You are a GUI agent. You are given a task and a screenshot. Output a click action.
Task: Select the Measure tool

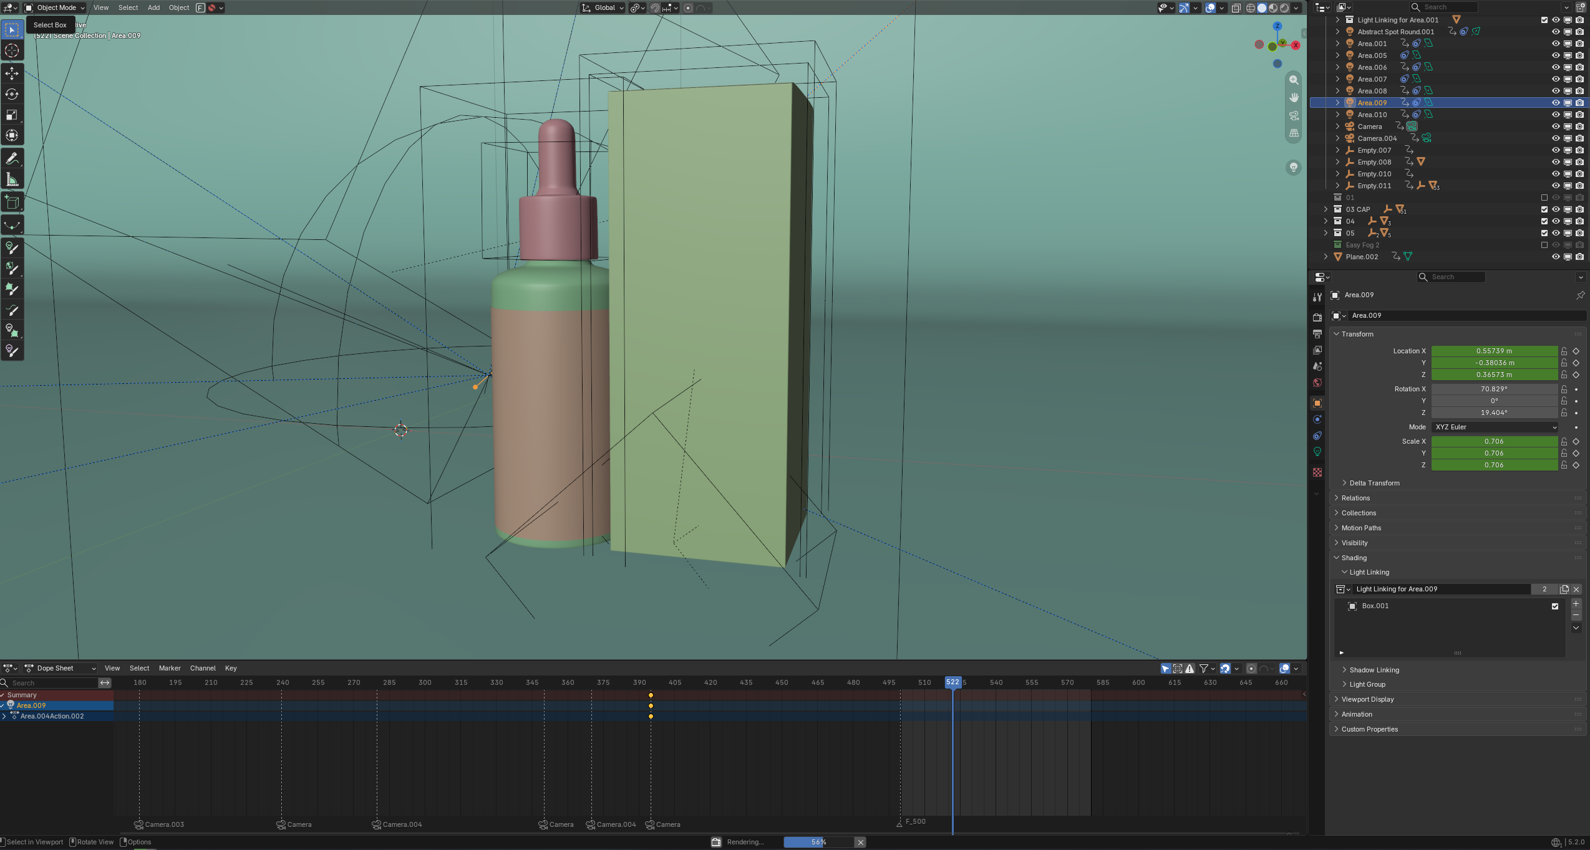pyautogui.click(x=12, y=179)
